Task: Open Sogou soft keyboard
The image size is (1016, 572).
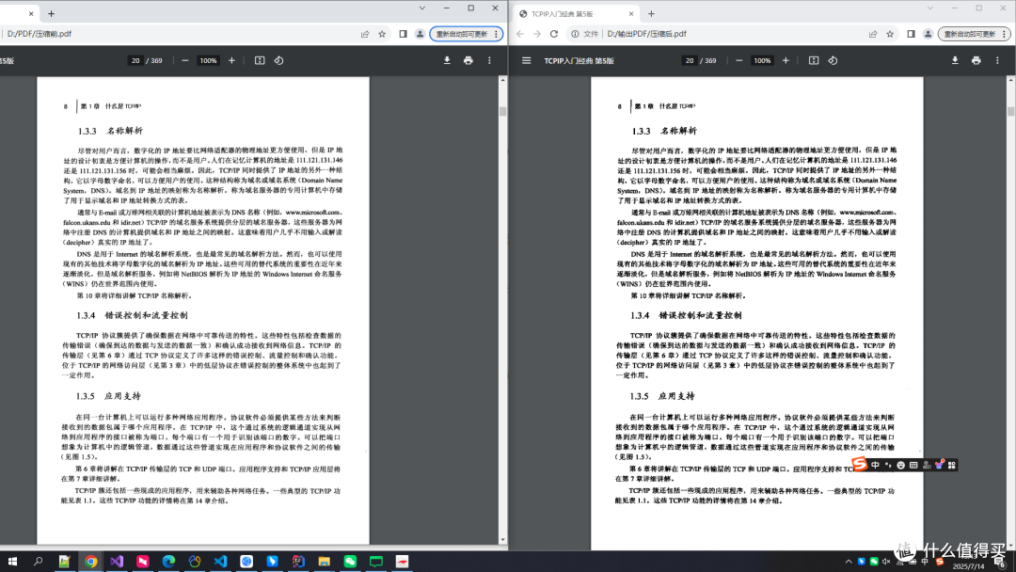Action: [913, 465]
